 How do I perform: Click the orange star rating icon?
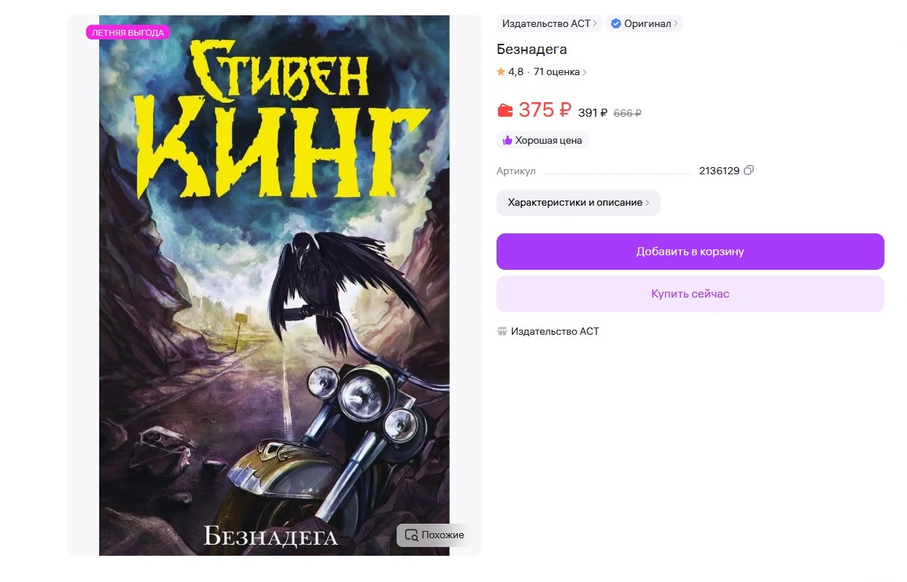(x=501, y=71)
